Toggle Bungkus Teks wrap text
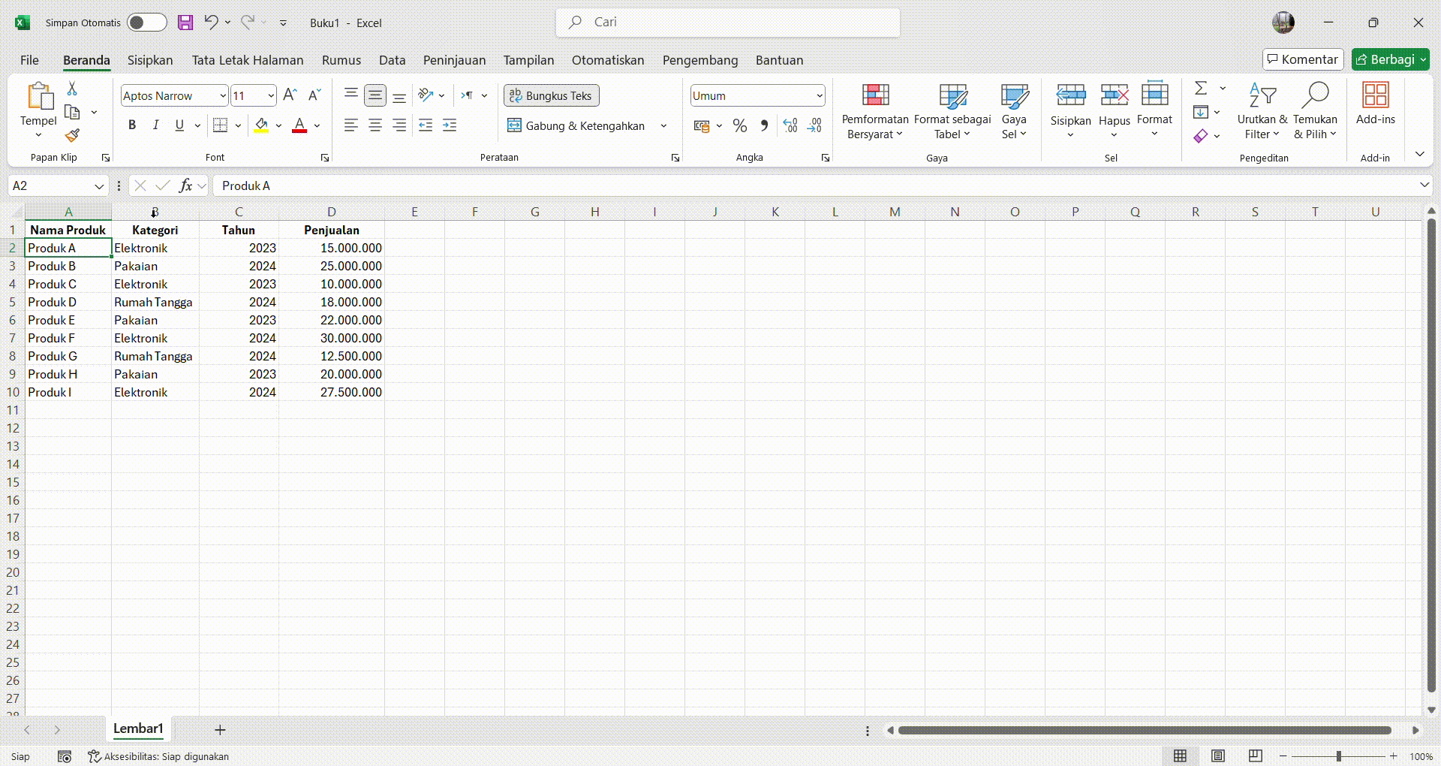This screenshot has width=1441, height=766. [552, 95]
